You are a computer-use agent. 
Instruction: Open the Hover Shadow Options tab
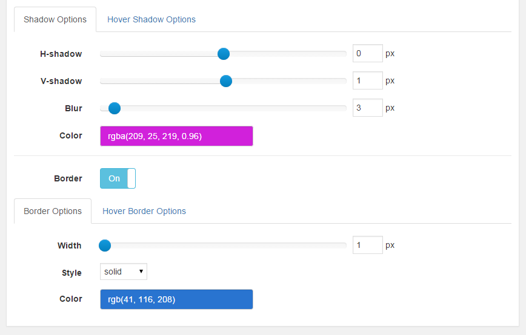[x=151, y=19]
